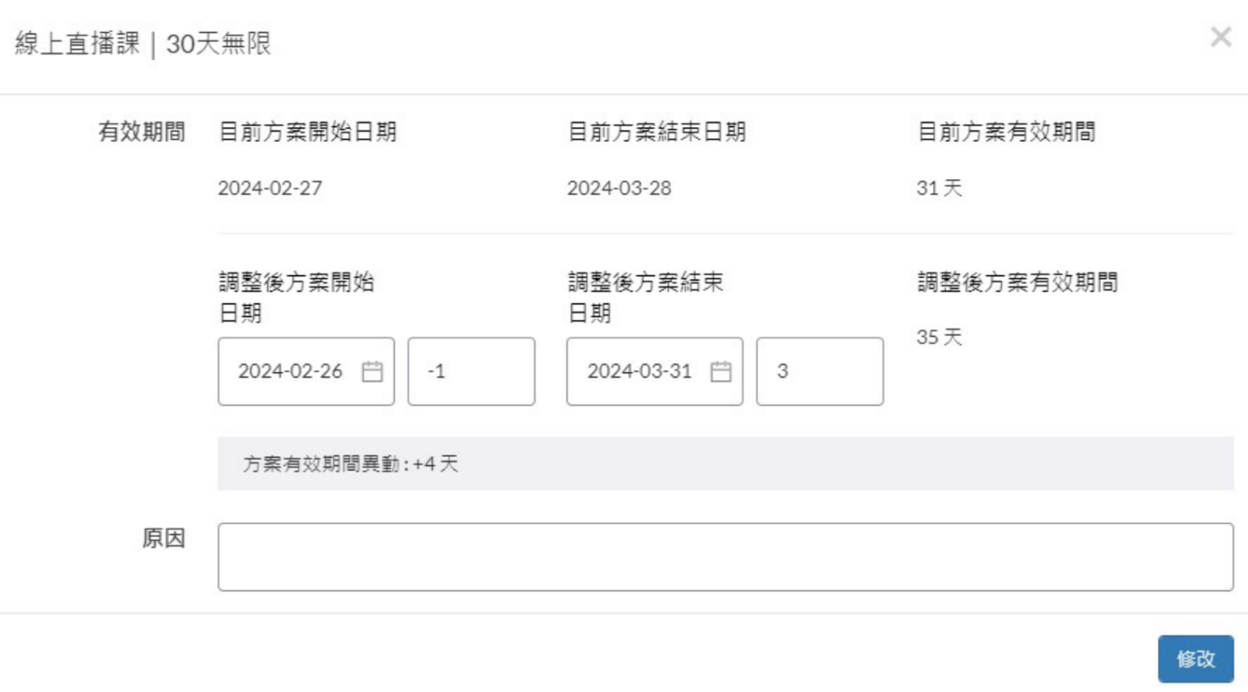Click the 2024-02-26 start date input
Image resolution: width=1248 pixels, height=692 pixels.
pos(290,371)
